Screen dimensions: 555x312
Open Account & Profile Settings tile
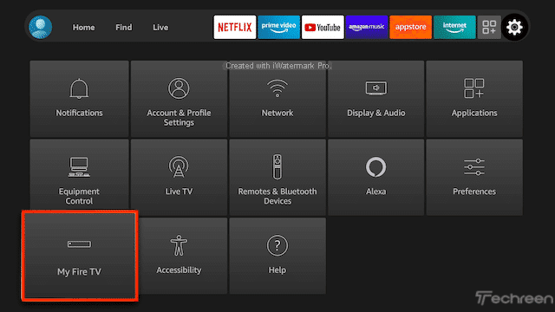pyautogui.click(x=179, y=99)
